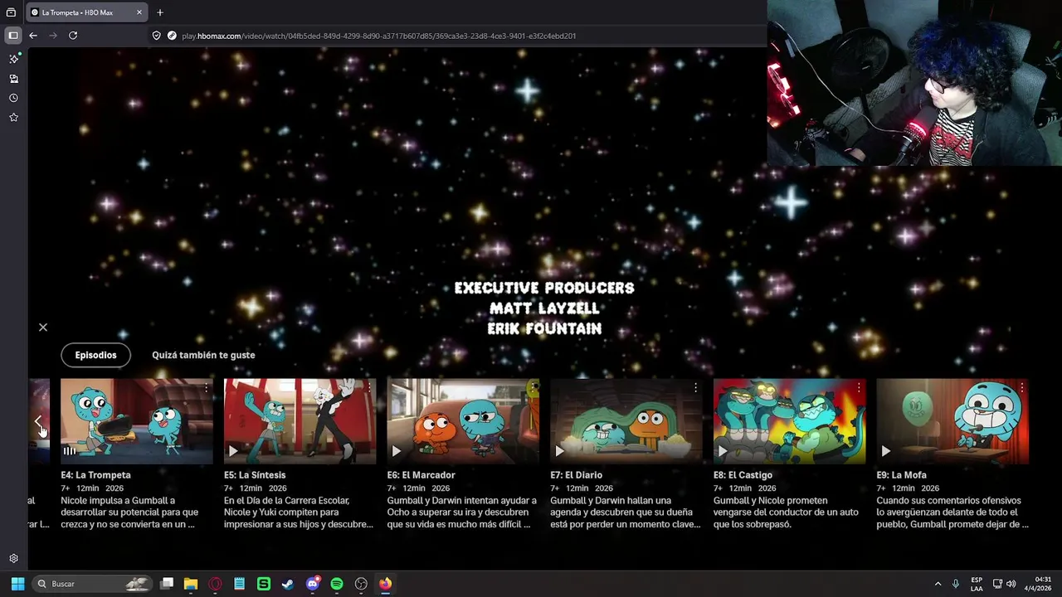Open Spotify from the taskbar

(x=337, y=584)
